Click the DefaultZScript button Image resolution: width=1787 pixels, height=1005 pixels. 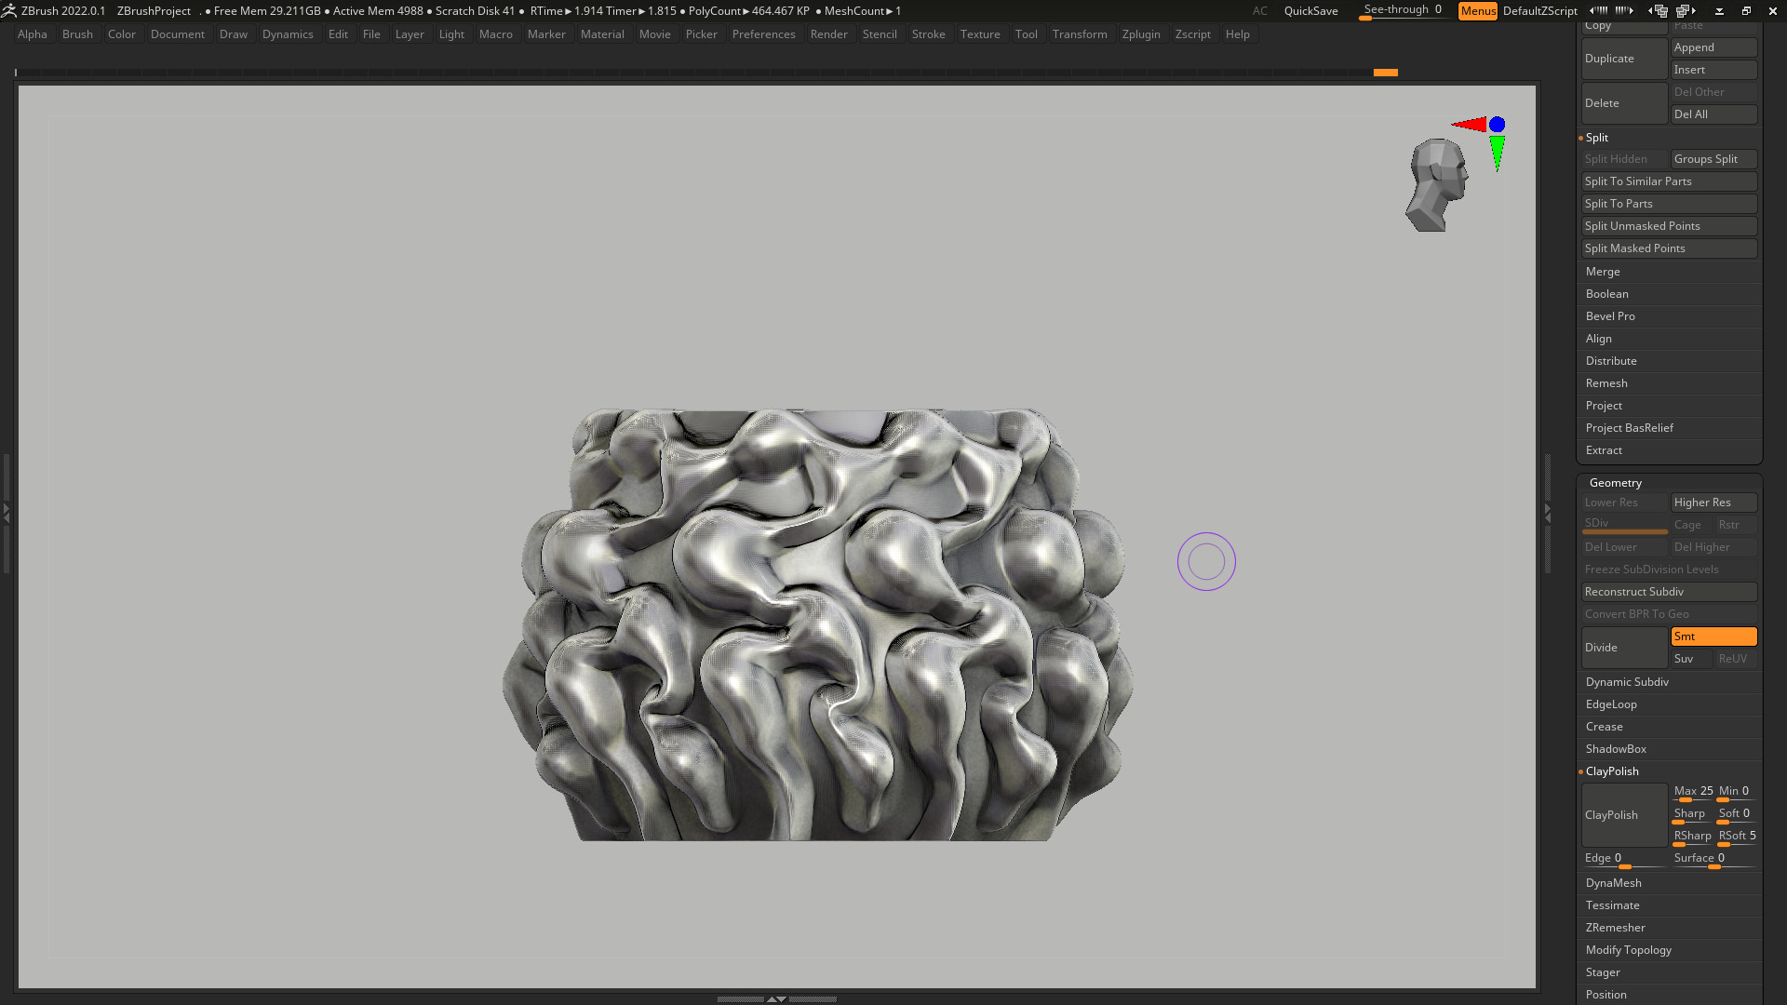click(x=1539, y=10)
